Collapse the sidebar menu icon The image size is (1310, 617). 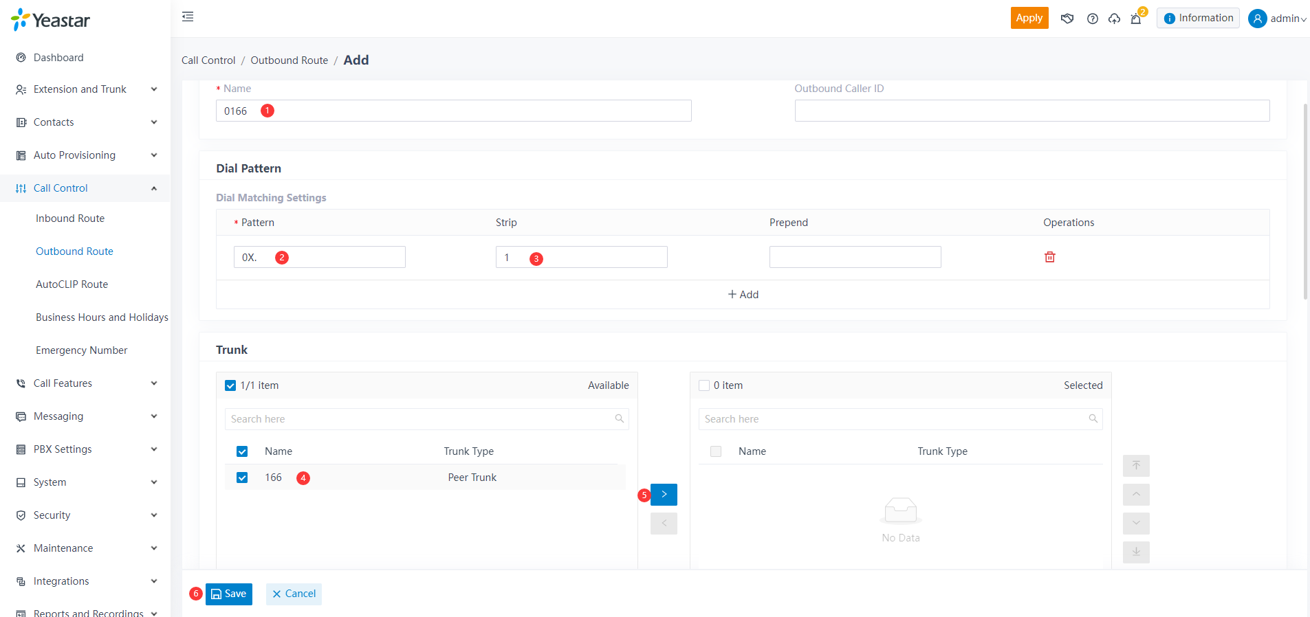click(x=188, y=16)
